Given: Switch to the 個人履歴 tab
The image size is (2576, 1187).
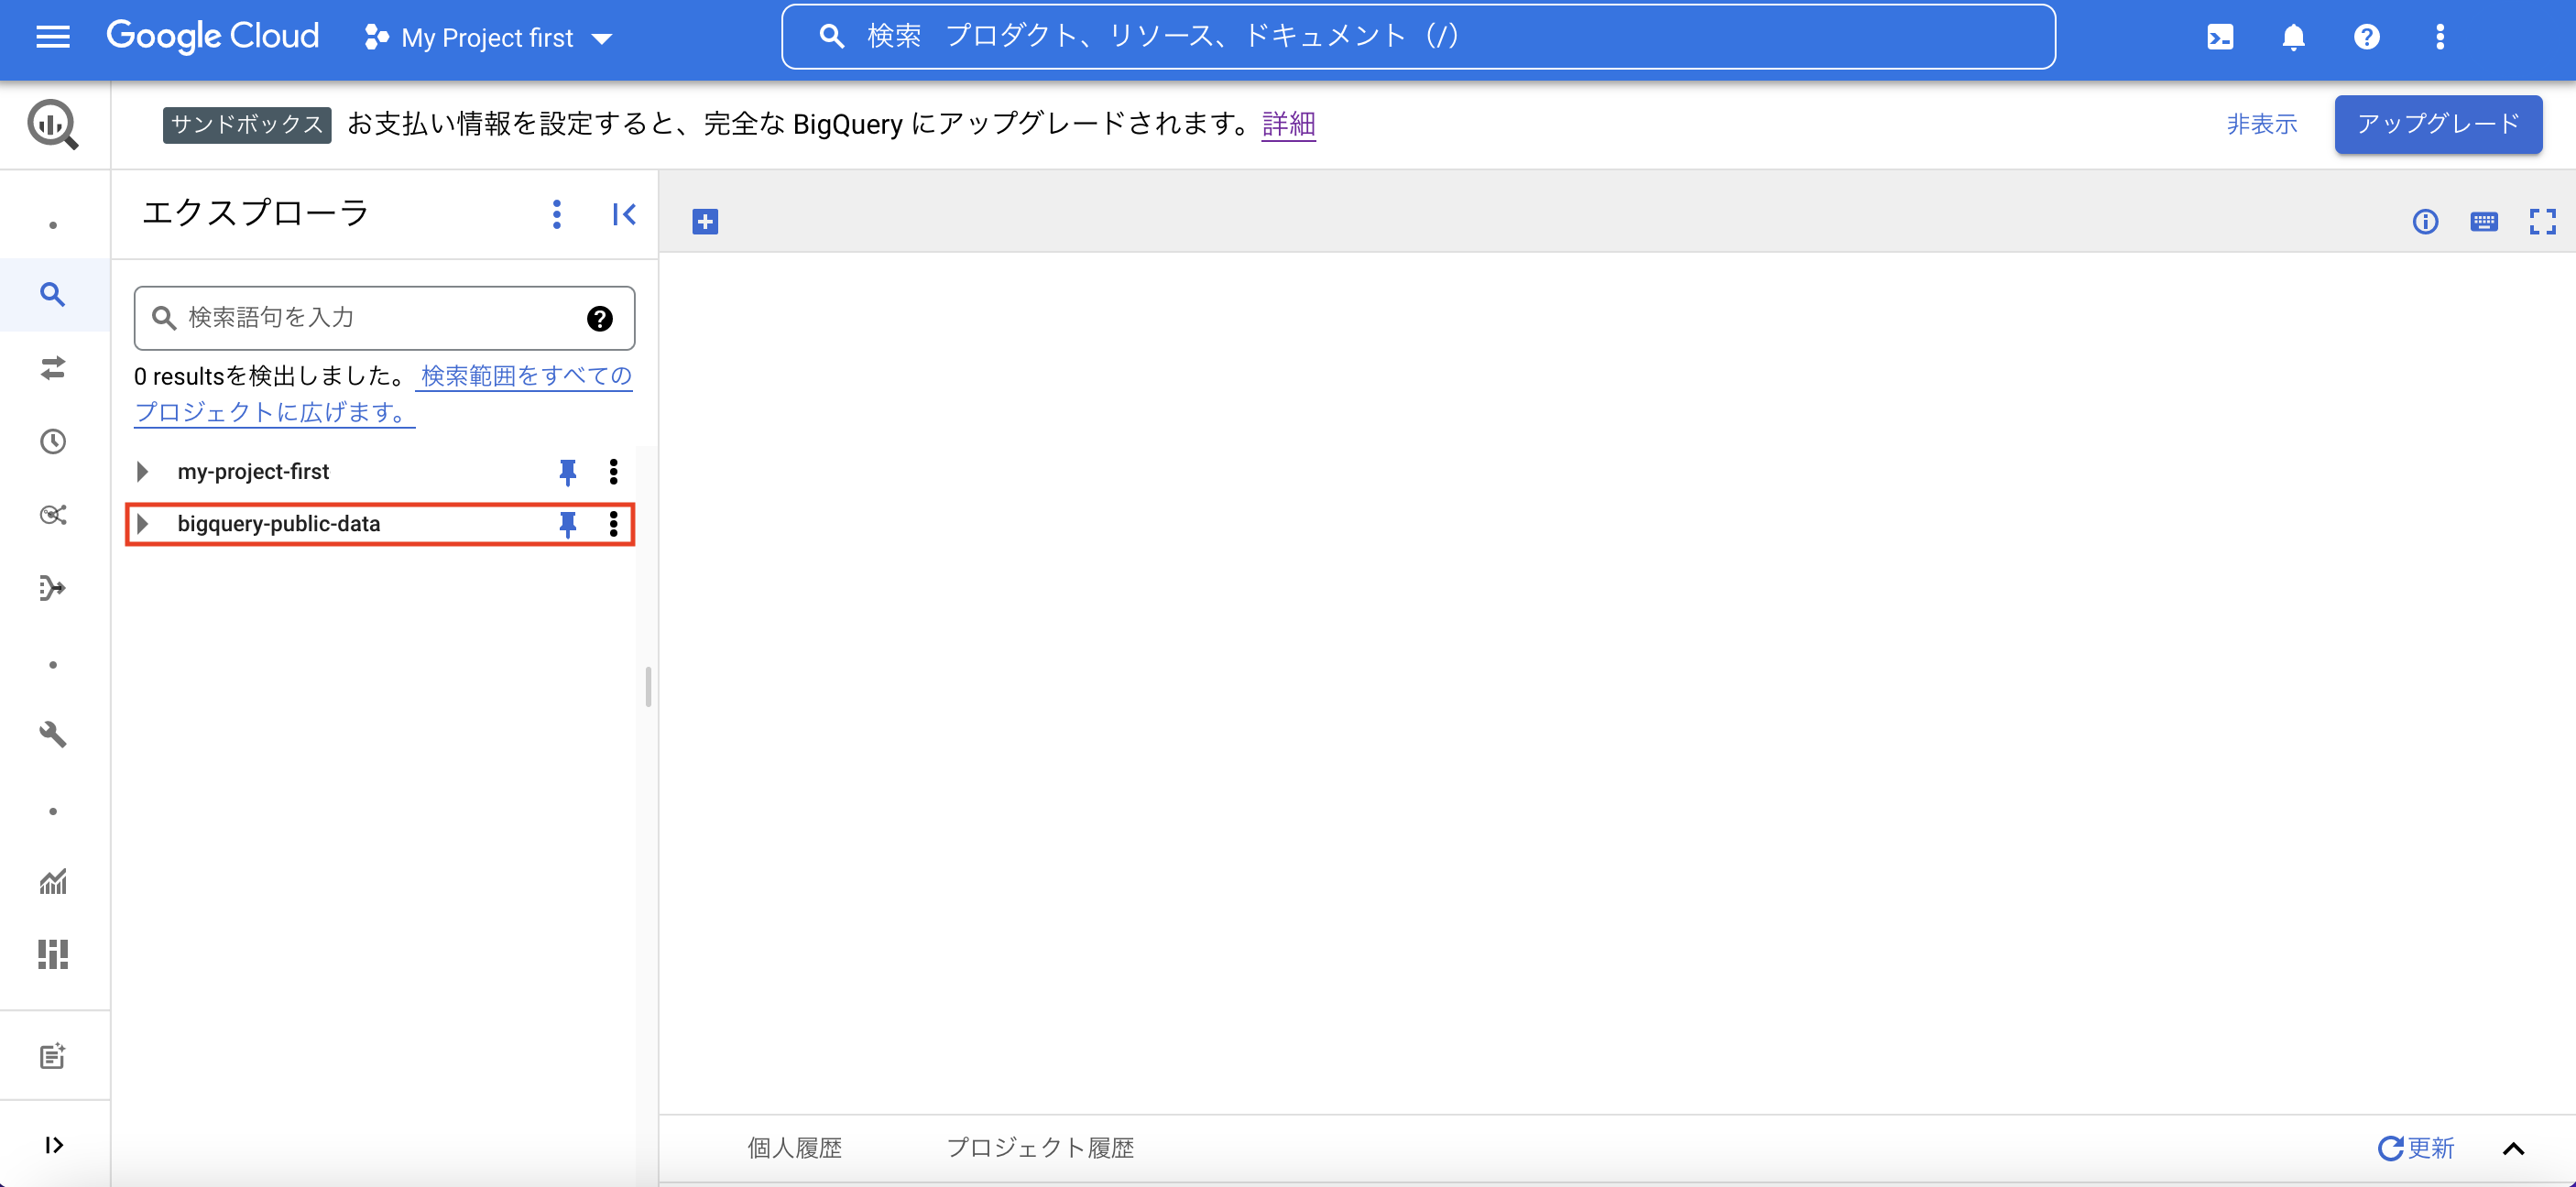Looking at the screenshot, I should pos(795,1147).
